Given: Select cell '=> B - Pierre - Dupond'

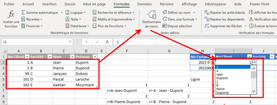Looking at the screenshot, I should tap(169, 102).
